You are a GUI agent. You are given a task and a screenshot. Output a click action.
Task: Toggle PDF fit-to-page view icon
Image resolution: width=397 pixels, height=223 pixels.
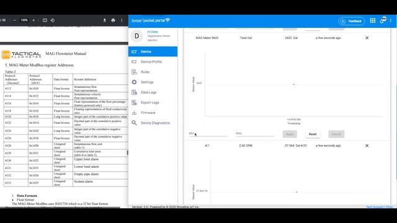[45, 20]
